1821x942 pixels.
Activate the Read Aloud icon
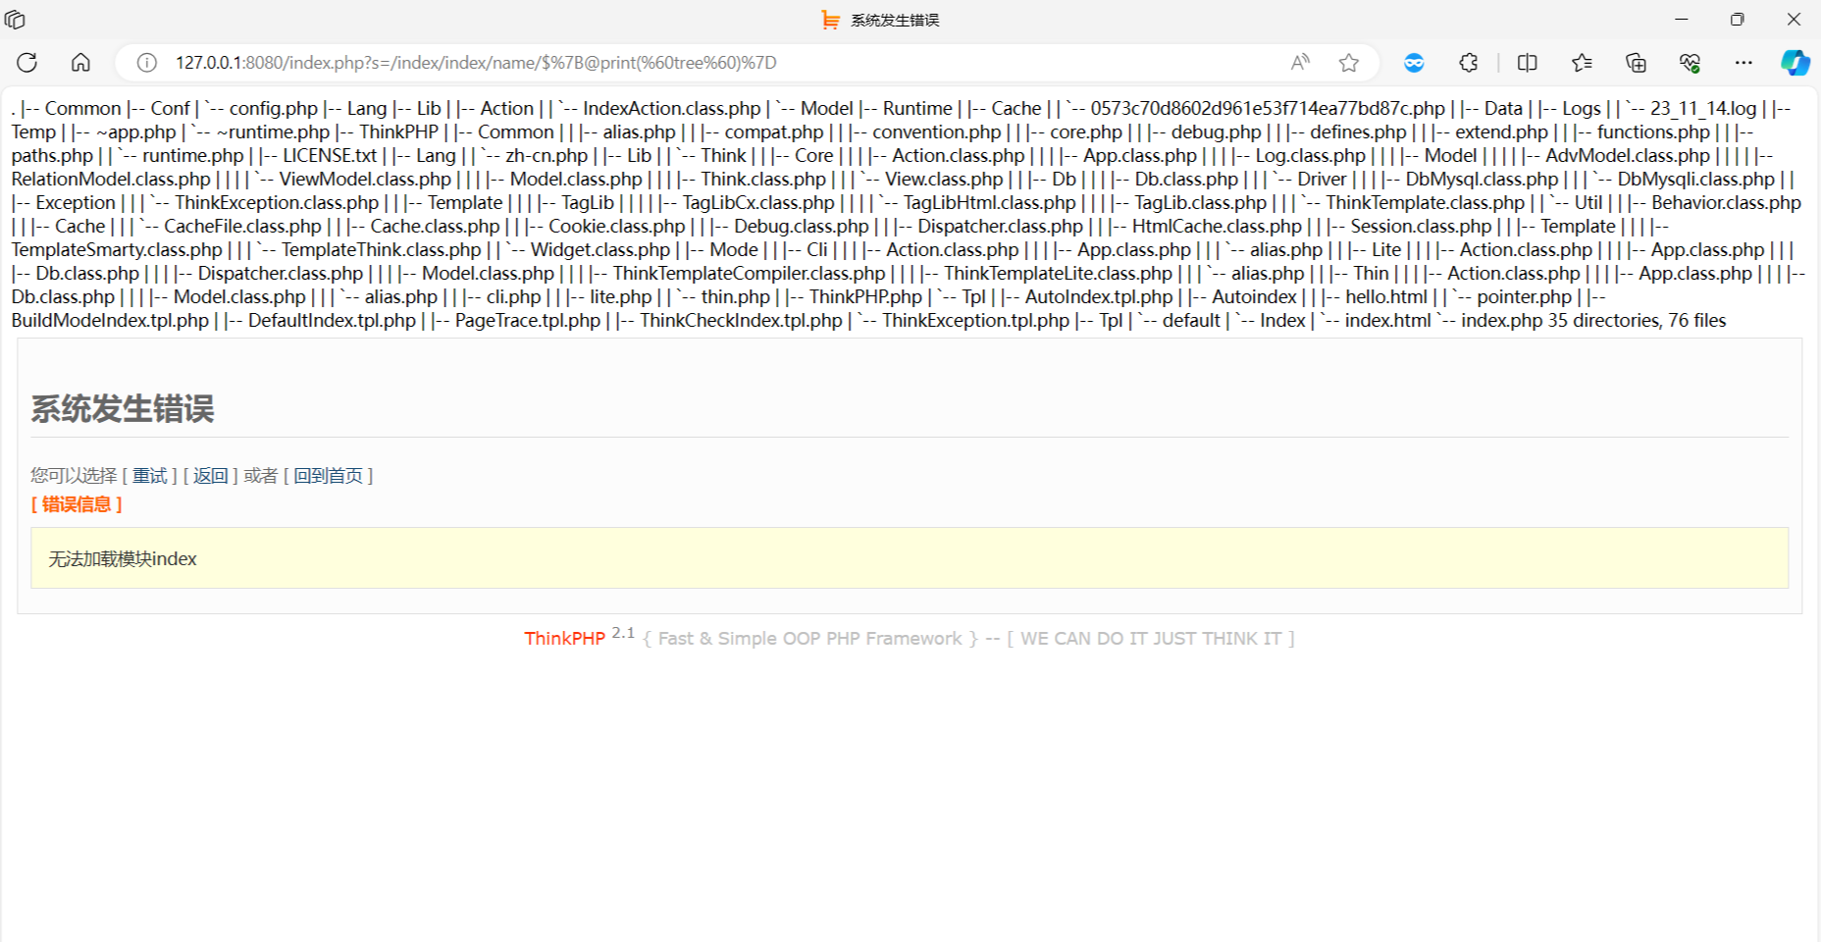click(1300, 63)
